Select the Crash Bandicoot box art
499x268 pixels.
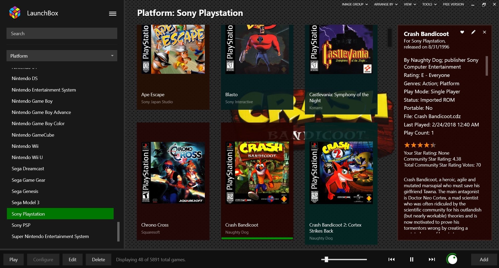pos(257,173)
